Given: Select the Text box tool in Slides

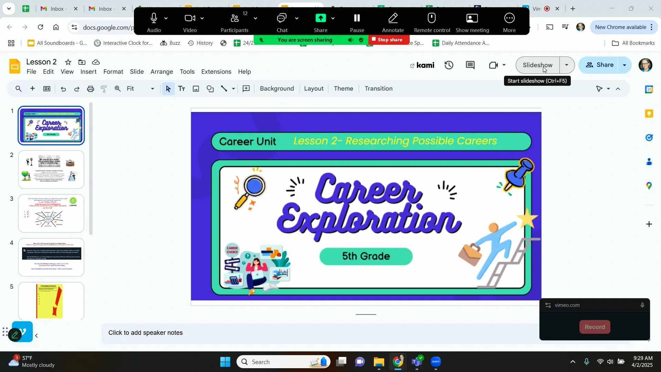Looking at the screenshot, I should (181, 89).
